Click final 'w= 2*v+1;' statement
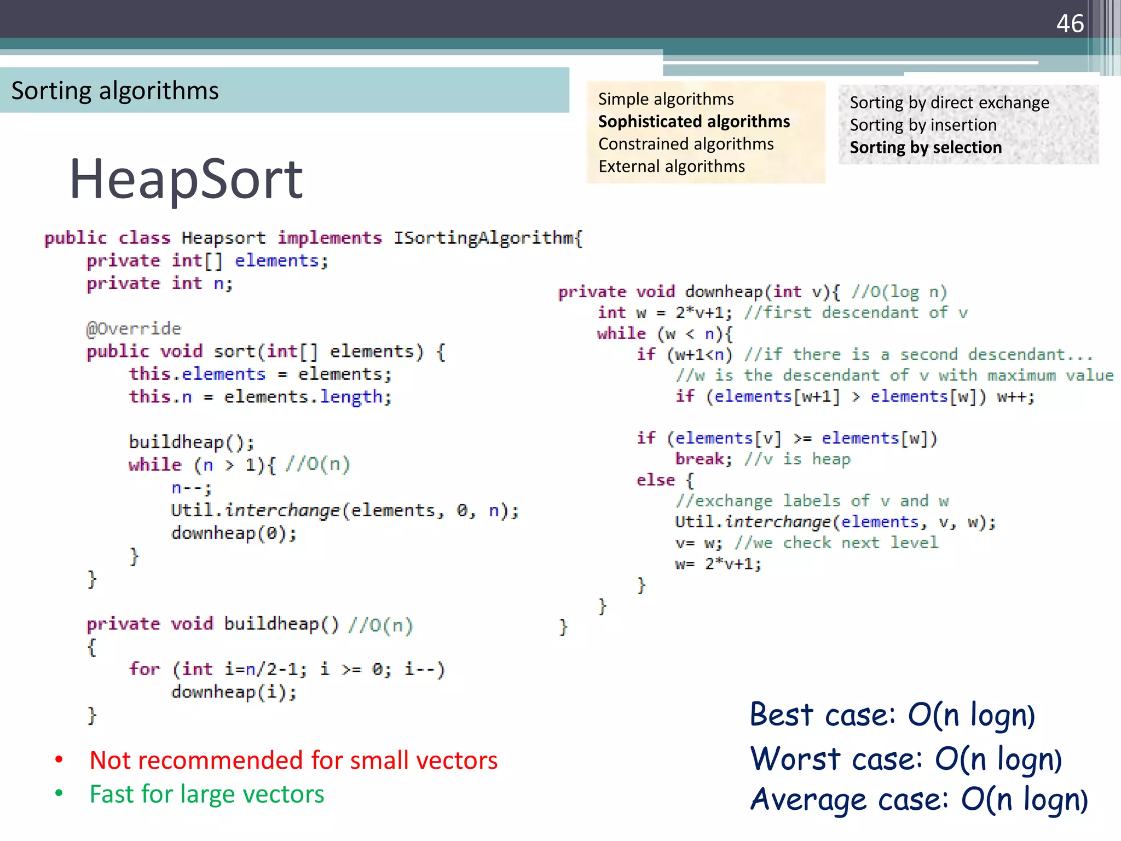Viewport: 1121px width, 841px height. (x=718, y=564)
